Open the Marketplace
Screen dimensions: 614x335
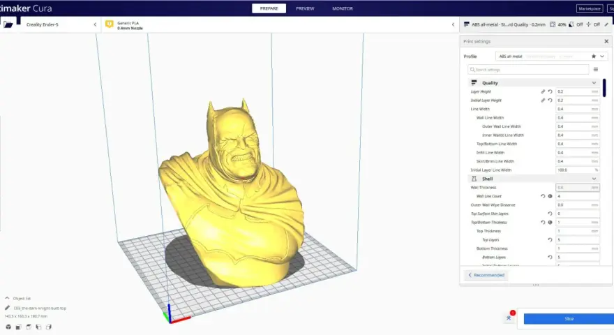[x=590, y=8]
